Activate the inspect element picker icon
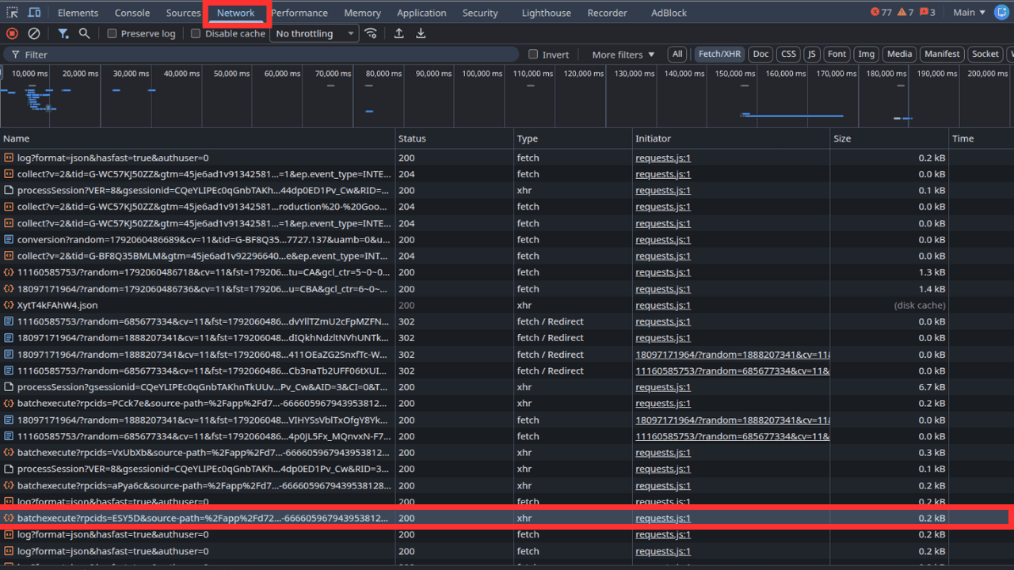 (12, 13)
